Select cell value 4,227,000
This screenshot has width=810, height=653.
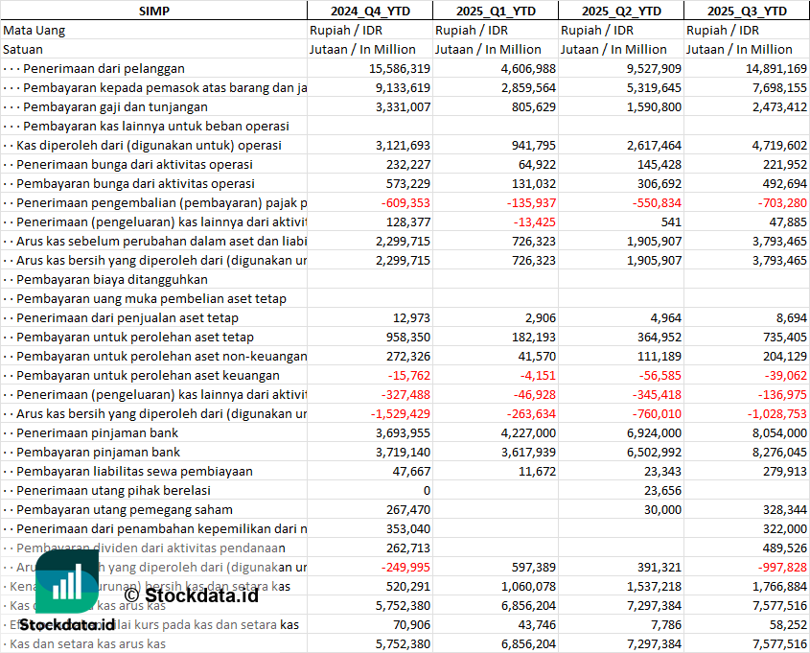[528, 432]
